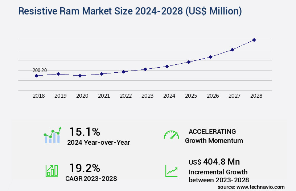The height and width of the screenshot is (191, 296).
Task: Click the 2023 x-axis year label
Action: pos(147,96)
